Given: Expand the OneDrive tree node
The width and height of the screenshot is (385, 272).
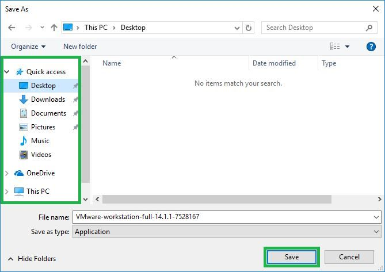Looking at the screenshot, I should point(7,173).
